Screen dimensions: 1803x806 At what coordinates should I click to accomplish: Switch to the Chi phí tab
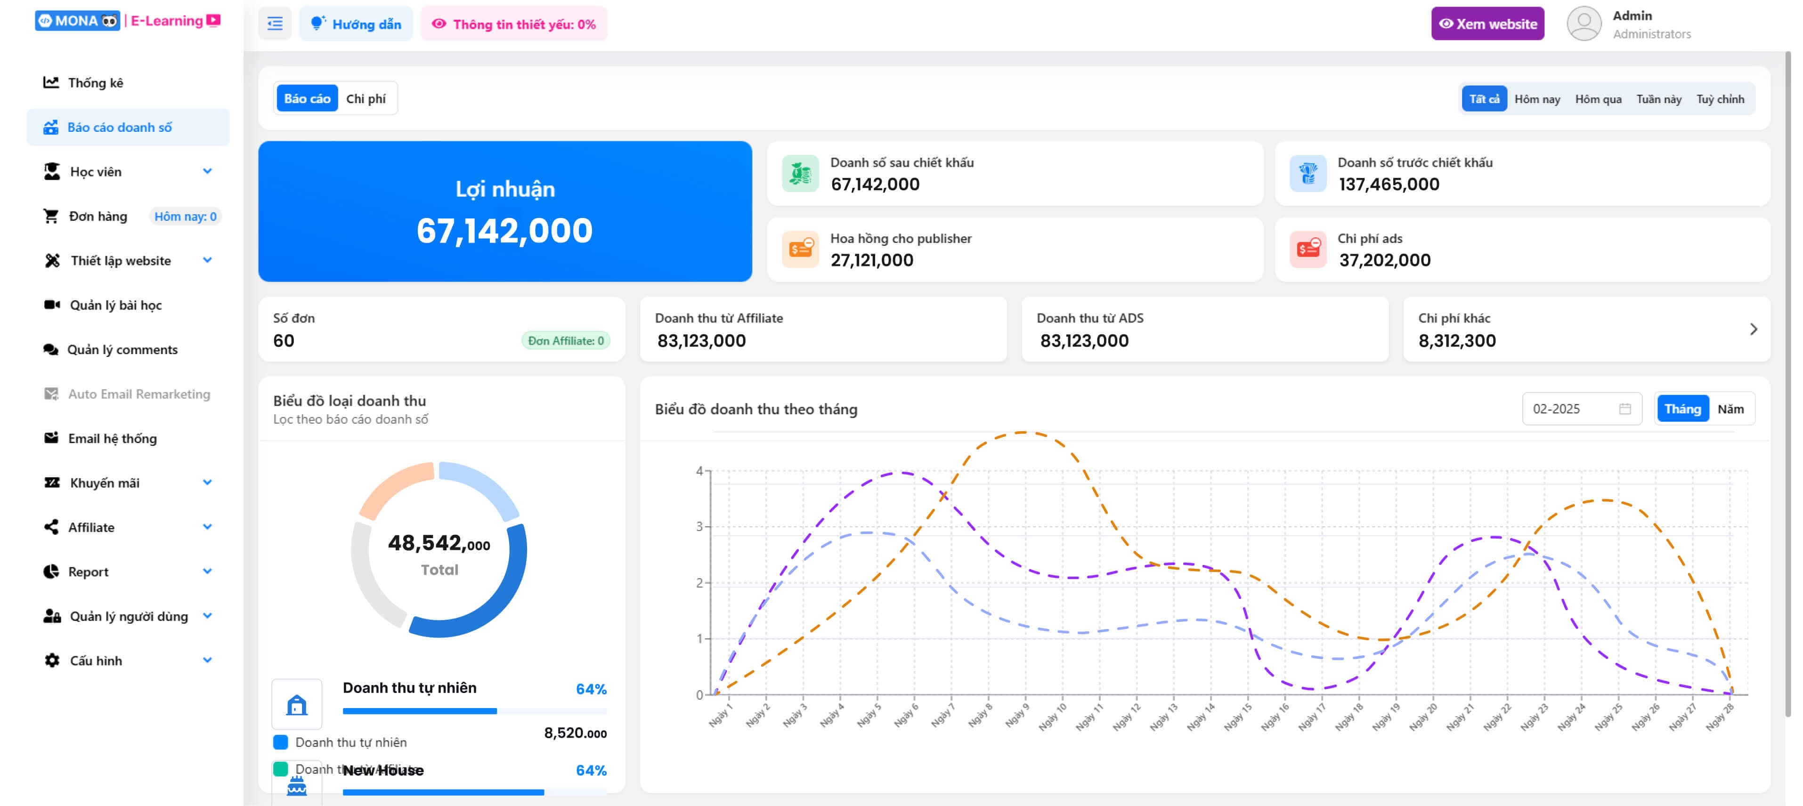(x=365, y=99)
